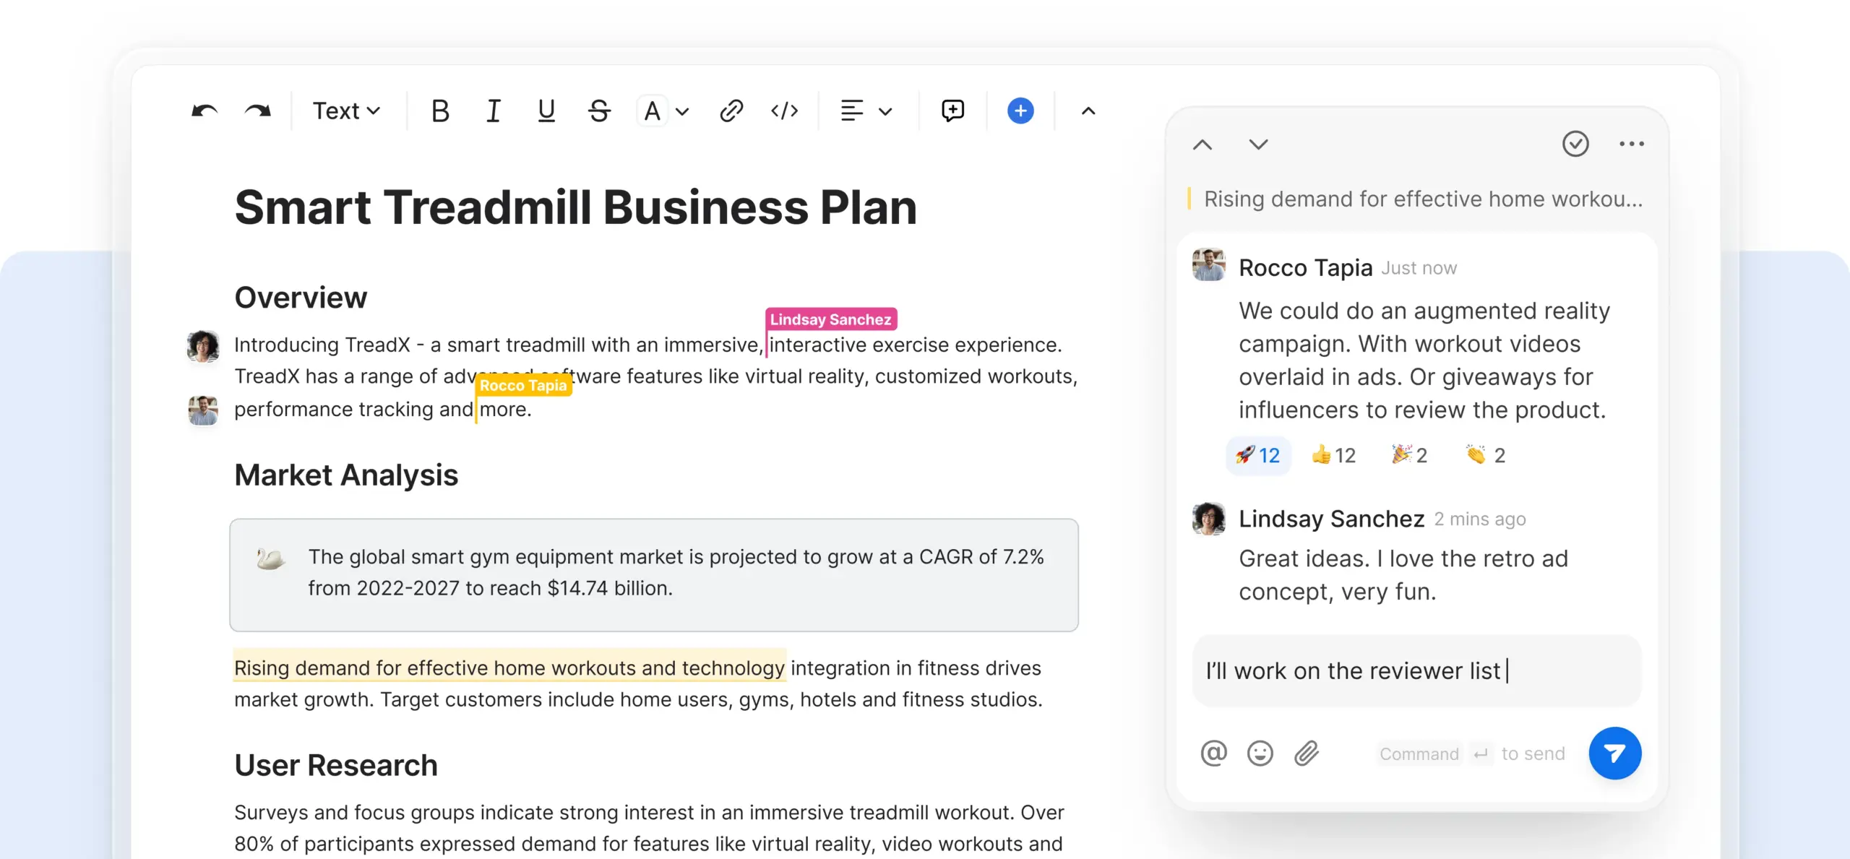Send the comment with the blue button
This screenshot has width=1850, height=859.
1614,753
